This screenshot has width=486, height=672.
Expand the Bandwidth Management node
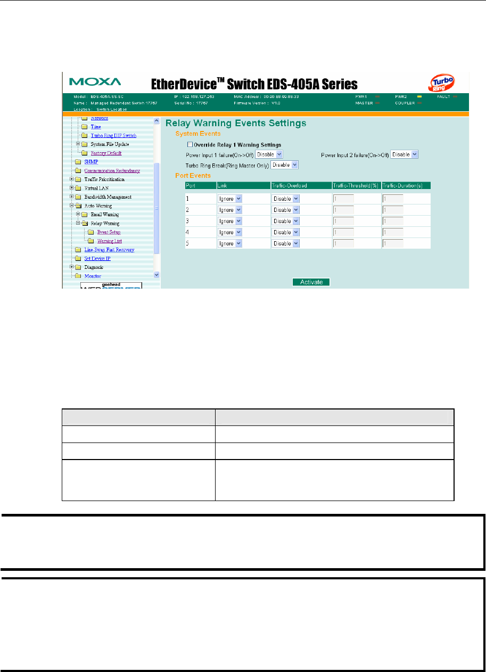[72, 196]
